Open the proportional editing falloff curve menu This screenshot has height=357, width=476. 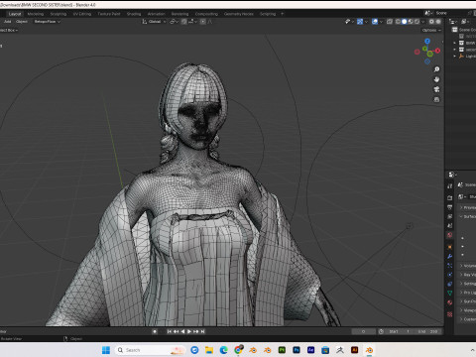click(x=210, y=22)
